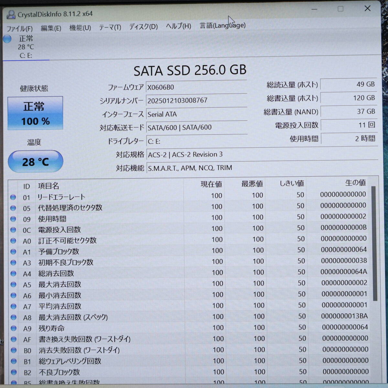Screen dimensions: 388x388
Task: Click the status orb for row 09 使用時間
Action: coord(13,219)
